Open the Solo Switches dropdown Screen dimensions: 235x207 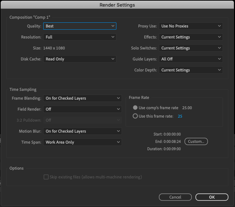[191, 48]
